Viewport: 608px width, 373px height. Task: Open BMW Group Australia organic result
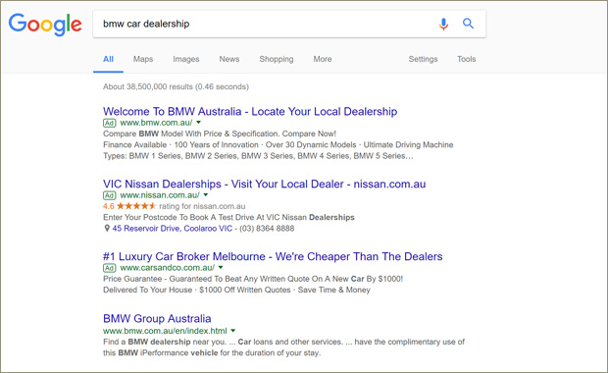click(157, 319)
